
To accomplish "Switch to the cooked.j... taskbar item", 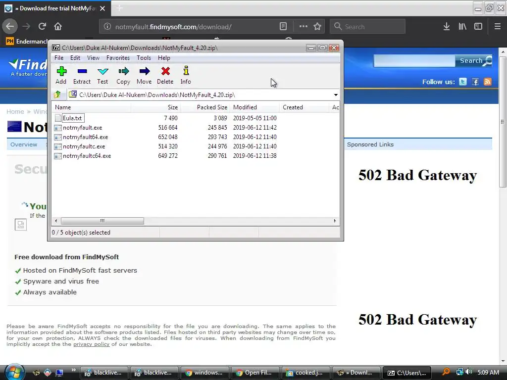I will pos(306,373).
